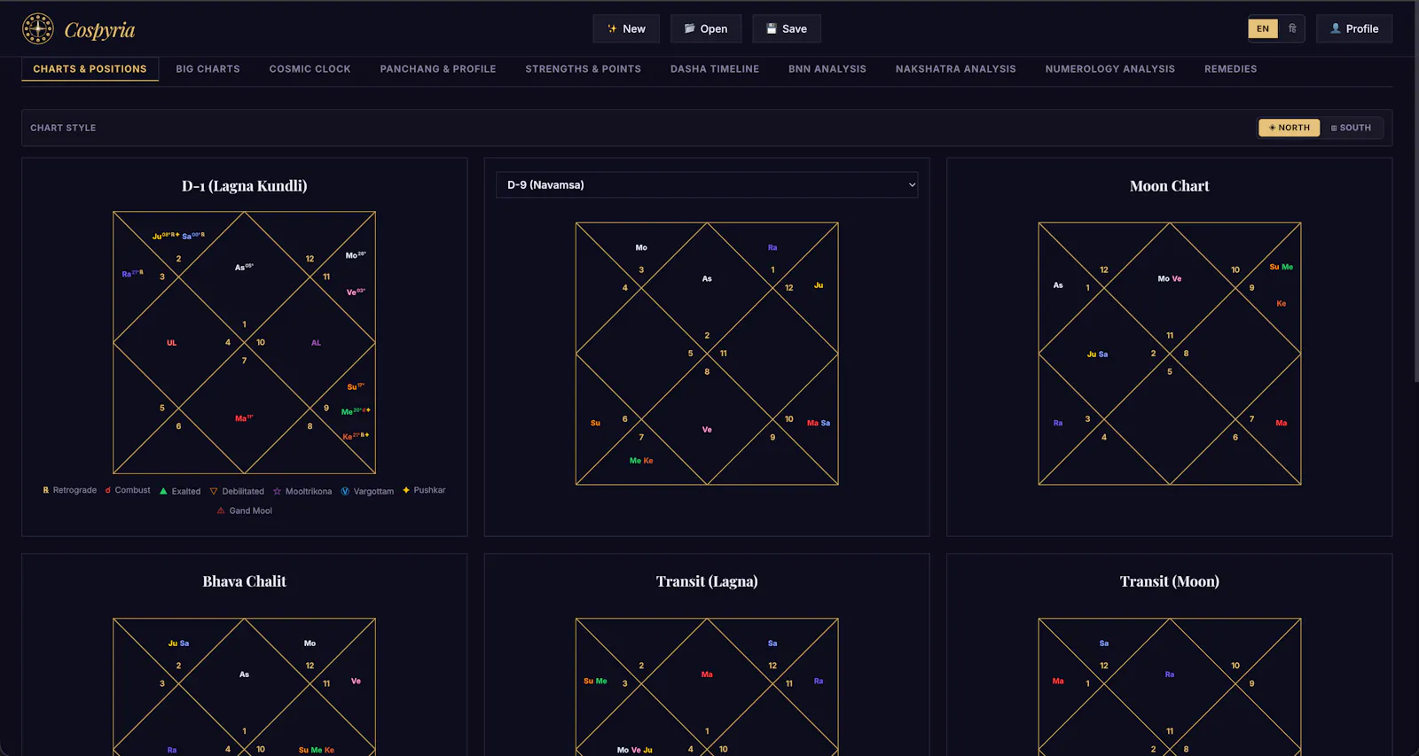Click the Transit (Moon) chart heading
Screen dimensions: 1419x756
point(1169,581)
